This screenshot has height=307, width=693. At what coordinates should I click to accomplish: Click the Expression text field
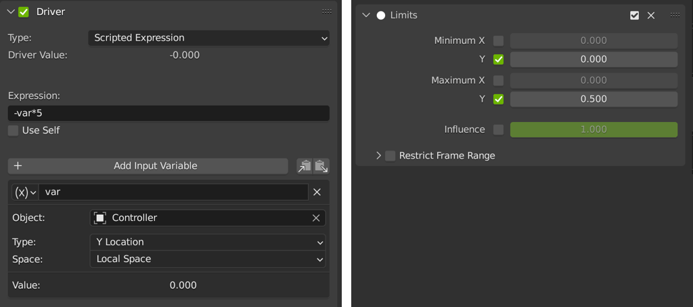(169, 113)
